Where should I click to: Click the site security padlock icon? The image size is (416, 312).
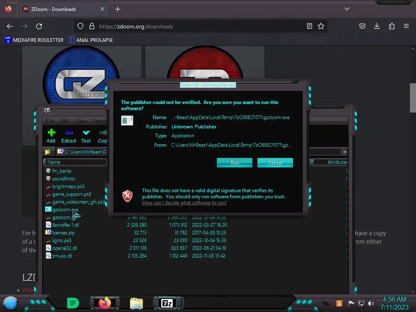[92, 26]
